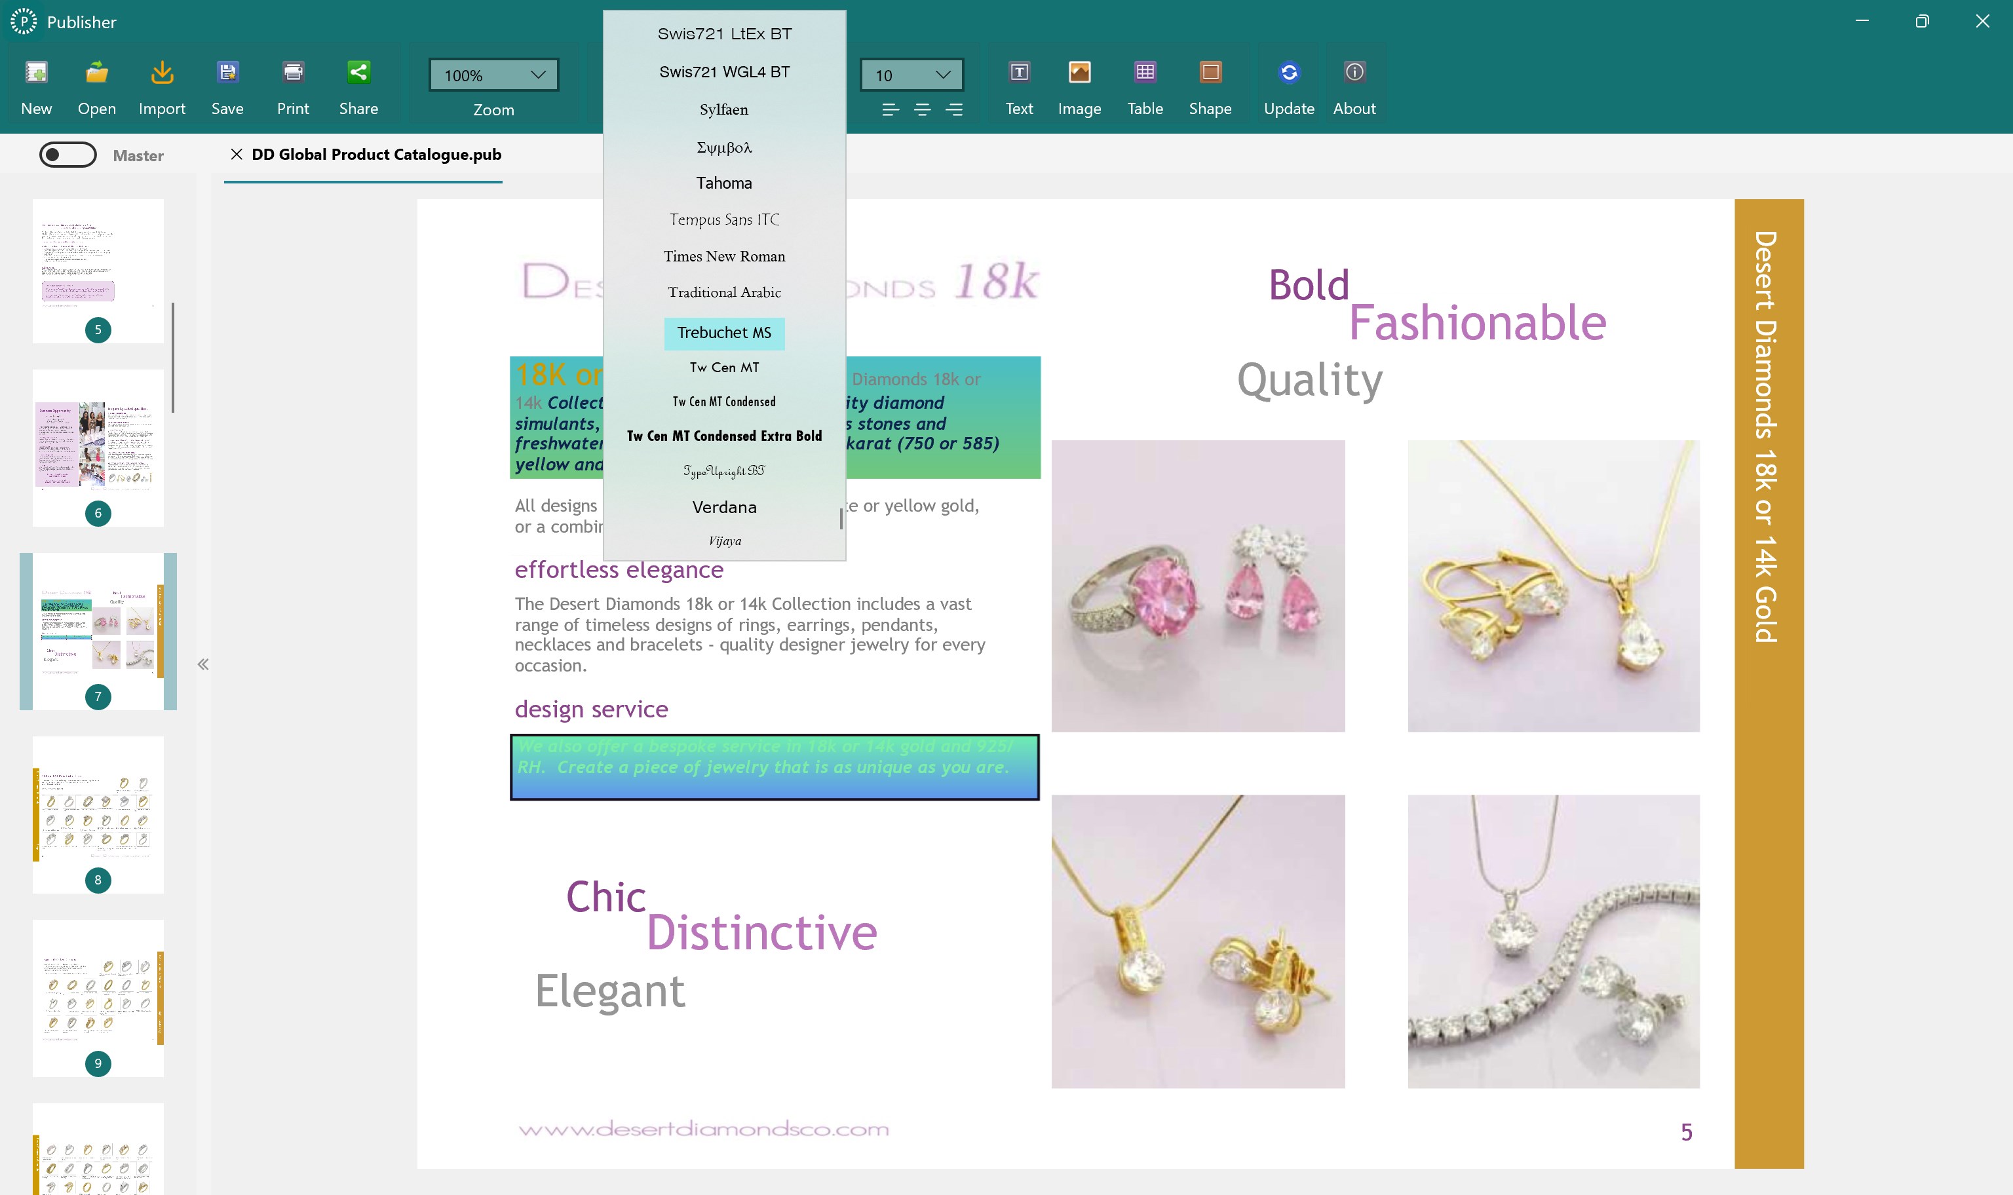This screenshot has width=2013, height=1195.
Task: Import a file using the Import icon
Action: coord(162,85)
